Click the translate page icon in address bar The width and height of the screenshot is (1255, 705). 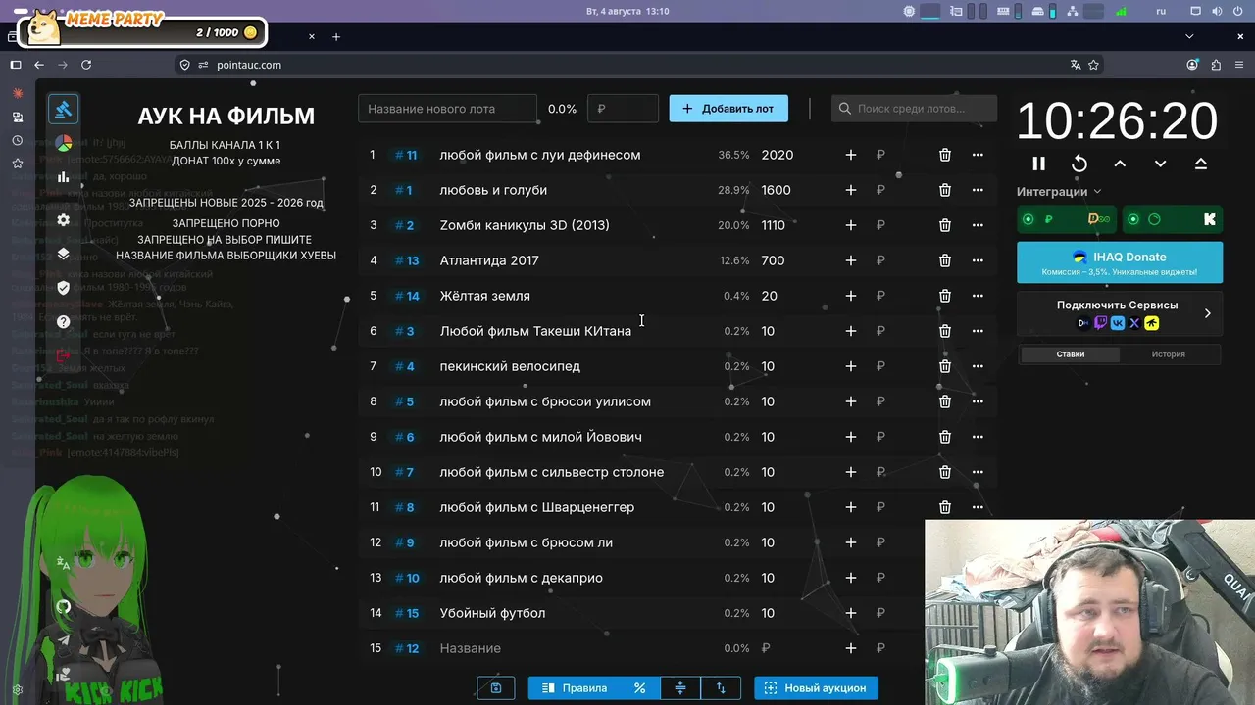1076,65
